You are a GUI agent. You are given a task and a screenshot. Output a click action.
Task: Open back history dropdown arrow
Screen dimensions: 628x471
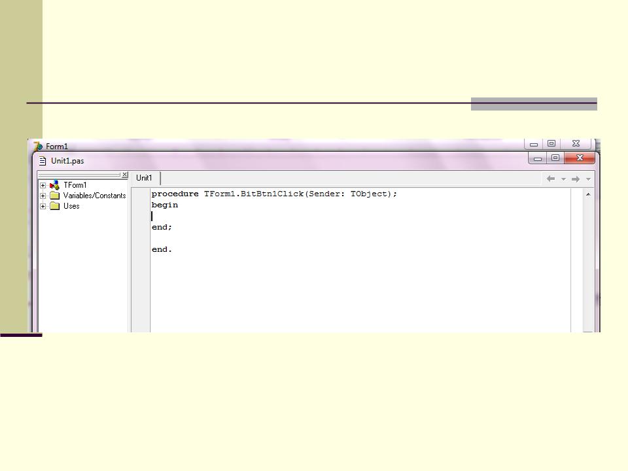click(x=563, y=179)
